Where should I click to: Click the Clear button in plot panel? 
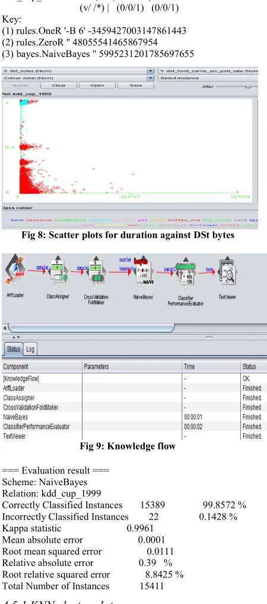pos(59,86)
